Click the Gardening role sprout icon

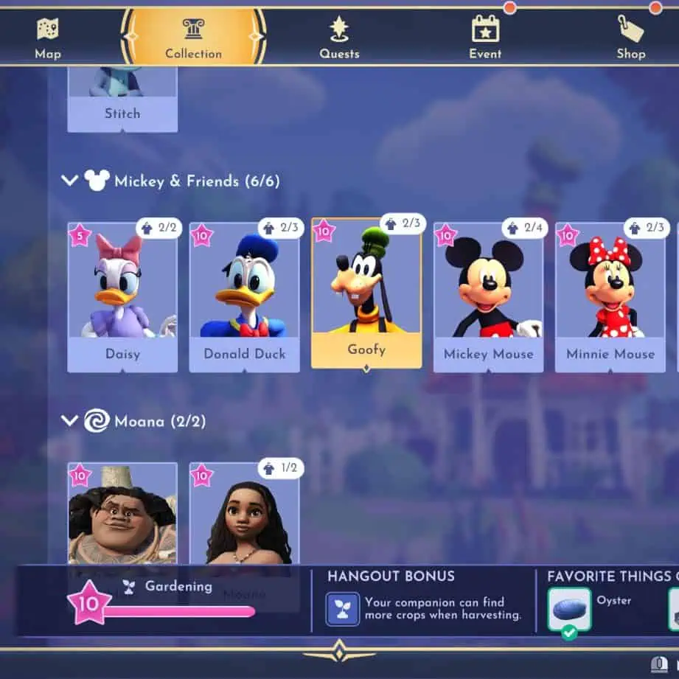(128, 587)
